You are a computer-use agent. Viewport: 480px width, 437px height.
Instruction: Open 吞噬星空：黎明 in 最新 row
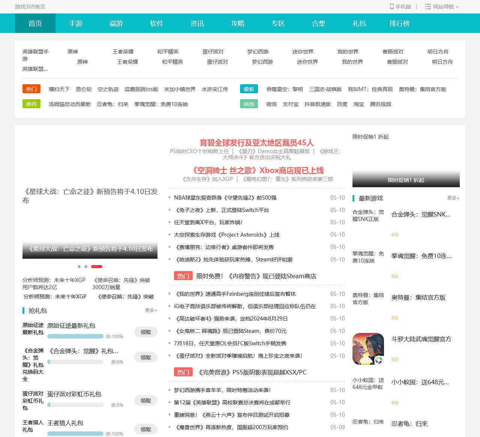285,89
